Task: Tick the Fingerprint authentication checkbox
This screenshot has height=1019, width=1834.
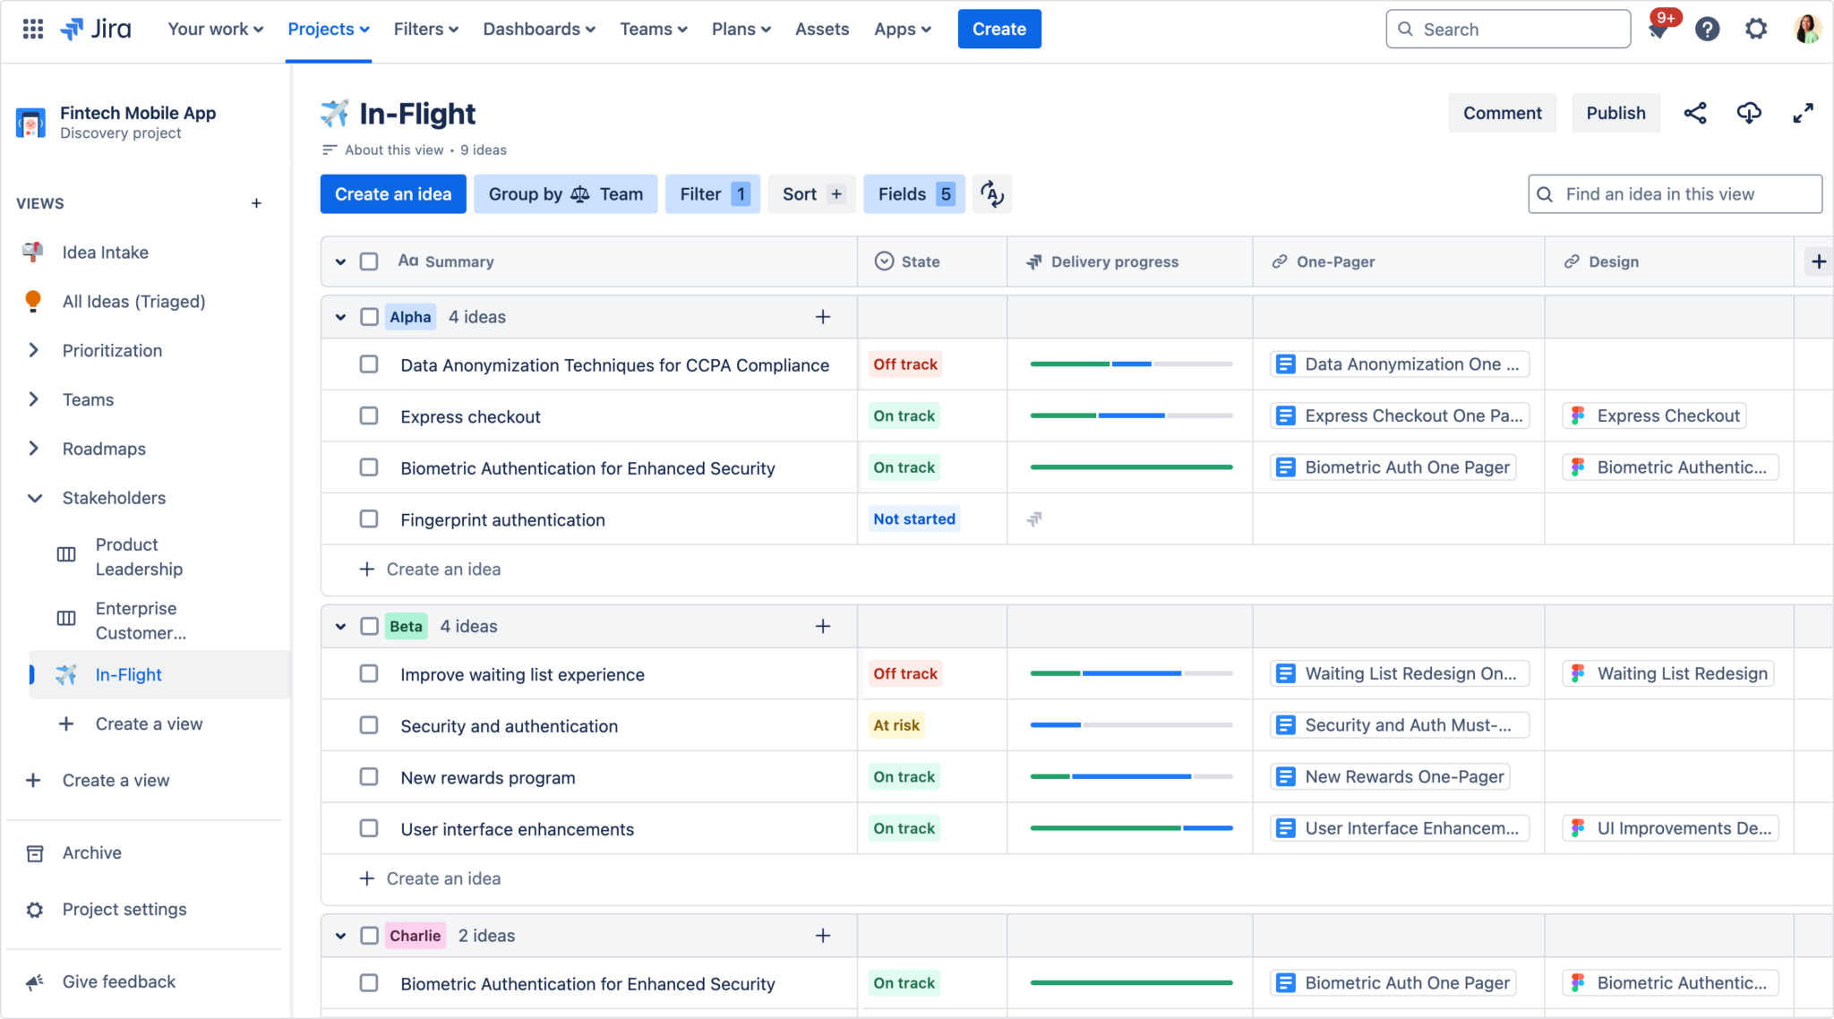Action: coord(369,519)
